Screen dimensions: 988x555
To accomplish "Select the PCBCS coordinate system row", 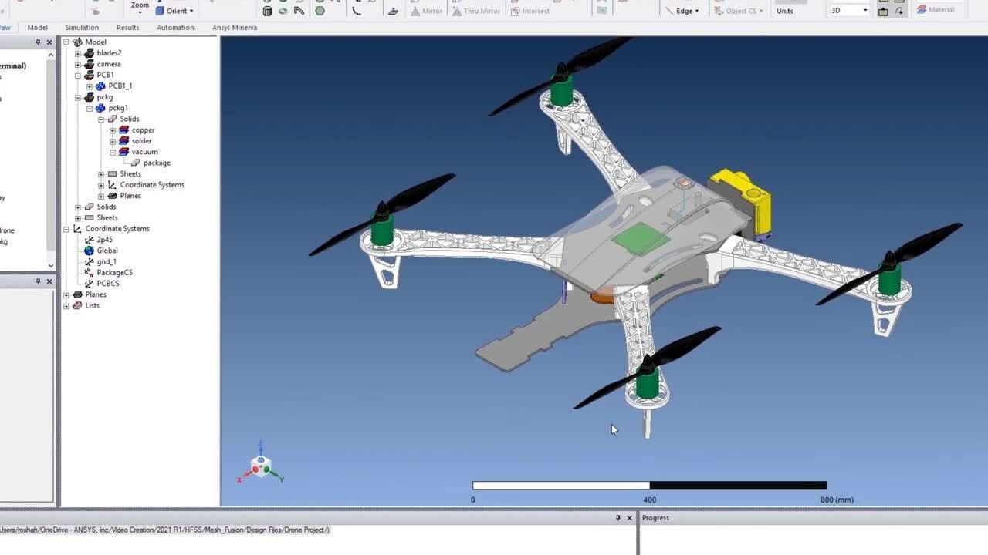I will pyautogui.click(x=102, y=284).
